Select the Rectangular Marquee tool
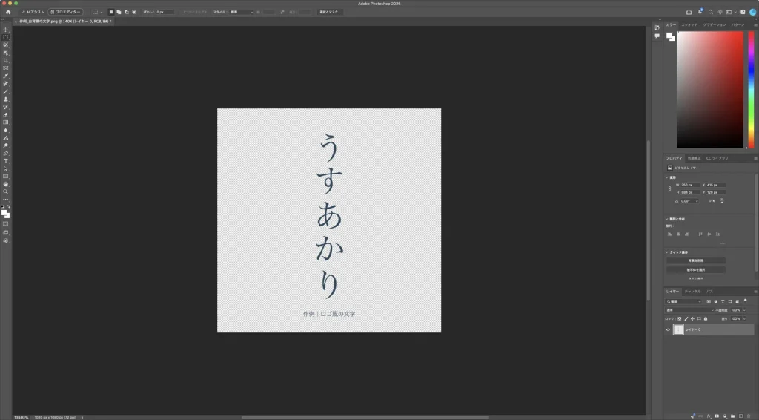This screenshot has height=420, width=759. 6,37
